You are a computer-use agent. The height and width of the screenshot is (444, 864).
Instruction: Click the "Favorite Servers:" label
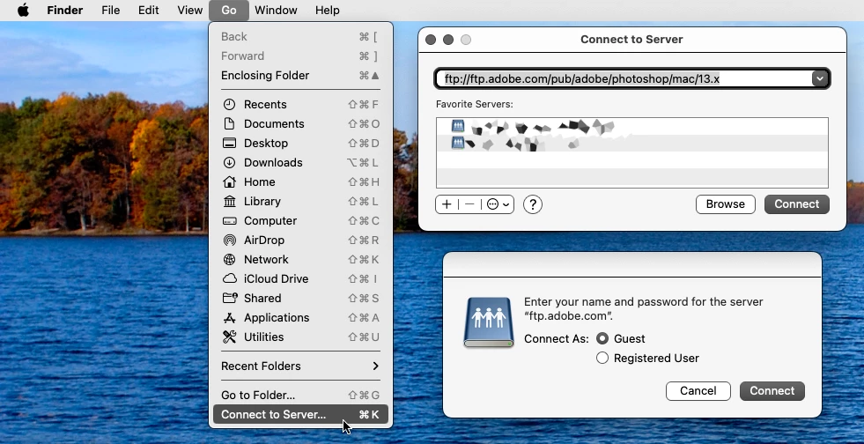point(475,104)
